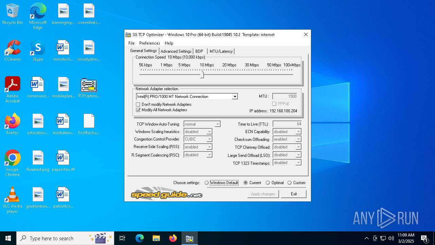Select the Windows Default settings radio button
This screenshot has width=435, height=245.
pos(207,183)
